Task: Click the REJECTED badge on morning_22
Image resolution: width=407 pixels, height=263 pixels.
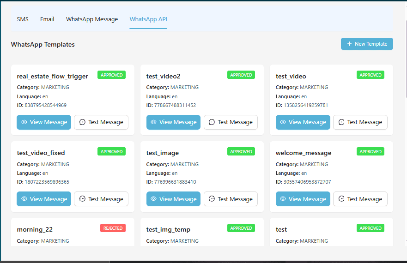Action: 113,228
